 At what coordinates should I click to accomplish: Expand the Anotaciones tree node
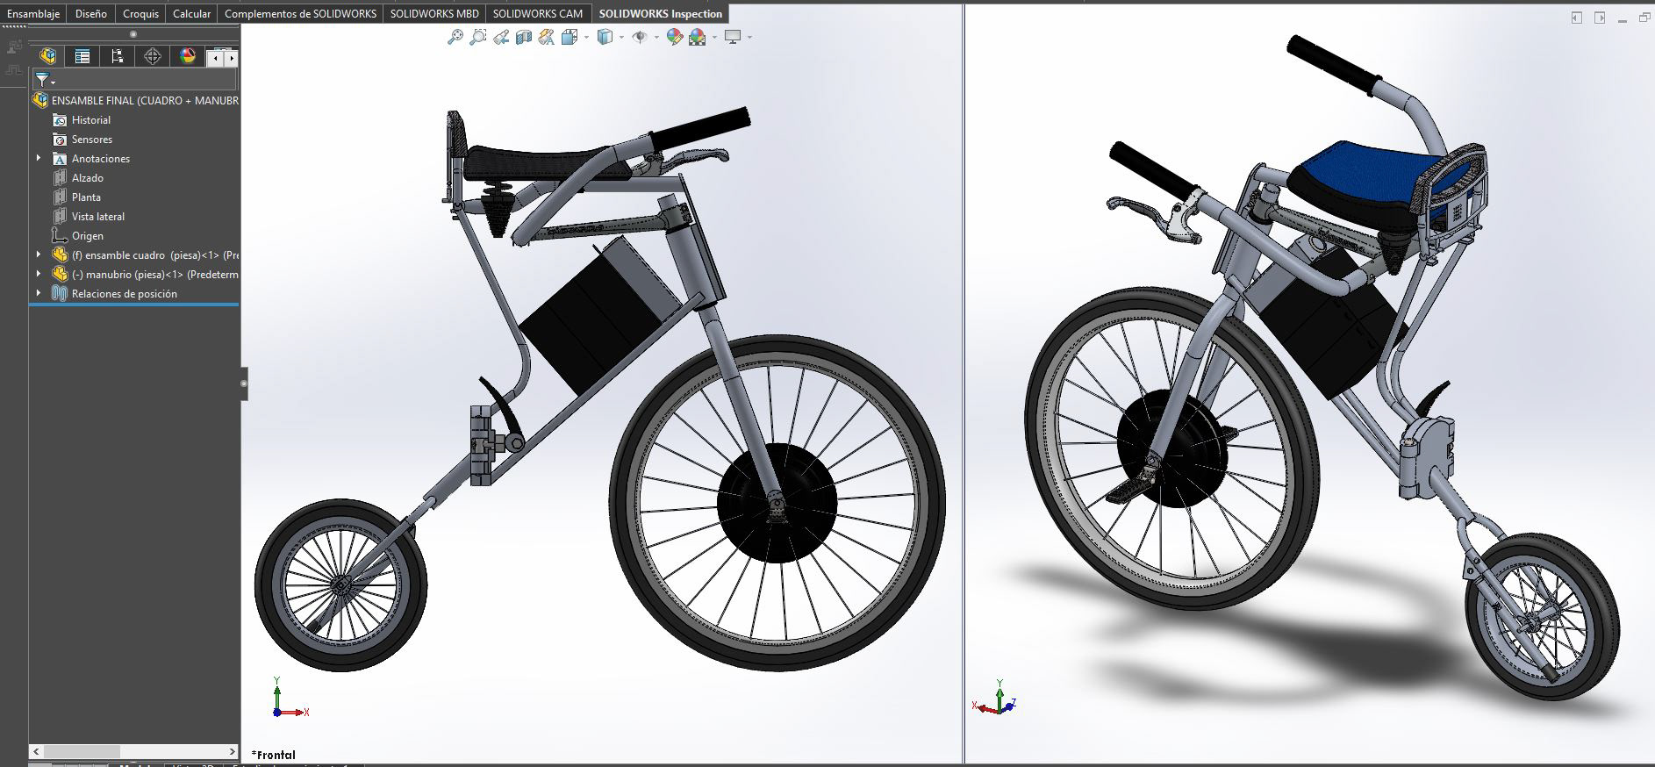coord(39,159)
